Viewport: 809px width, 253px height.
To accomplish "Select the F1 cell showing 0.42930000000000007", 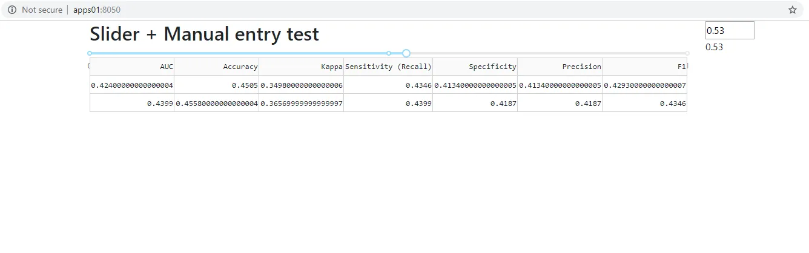I will 645,85.
